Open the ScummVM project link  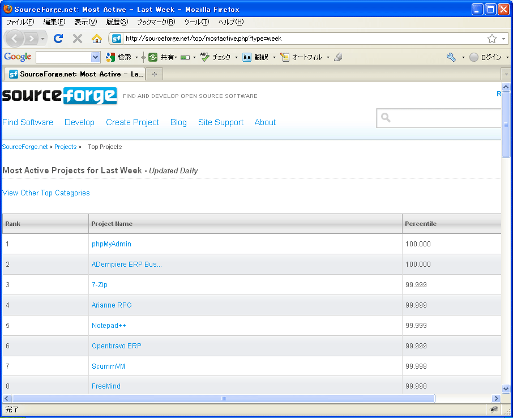click(x=108, y=366)
